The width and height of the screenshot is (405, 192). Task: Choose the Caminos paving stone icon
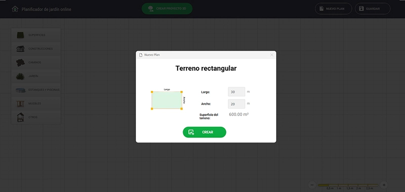[20, 62]
